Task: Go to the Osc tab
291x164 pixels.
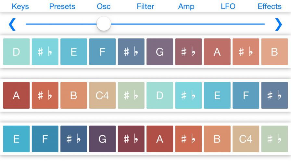Action: (104, 7)
